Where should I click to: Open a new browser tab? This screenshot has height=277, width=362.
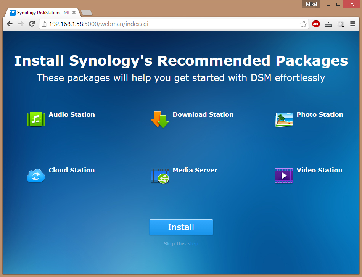87,13
